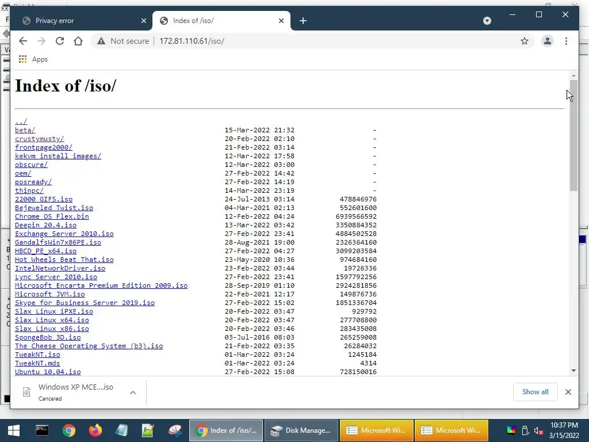Download Slax_Linux_x64.iso
This screenshot has height=442, width=589.
(x=52, y=320)
